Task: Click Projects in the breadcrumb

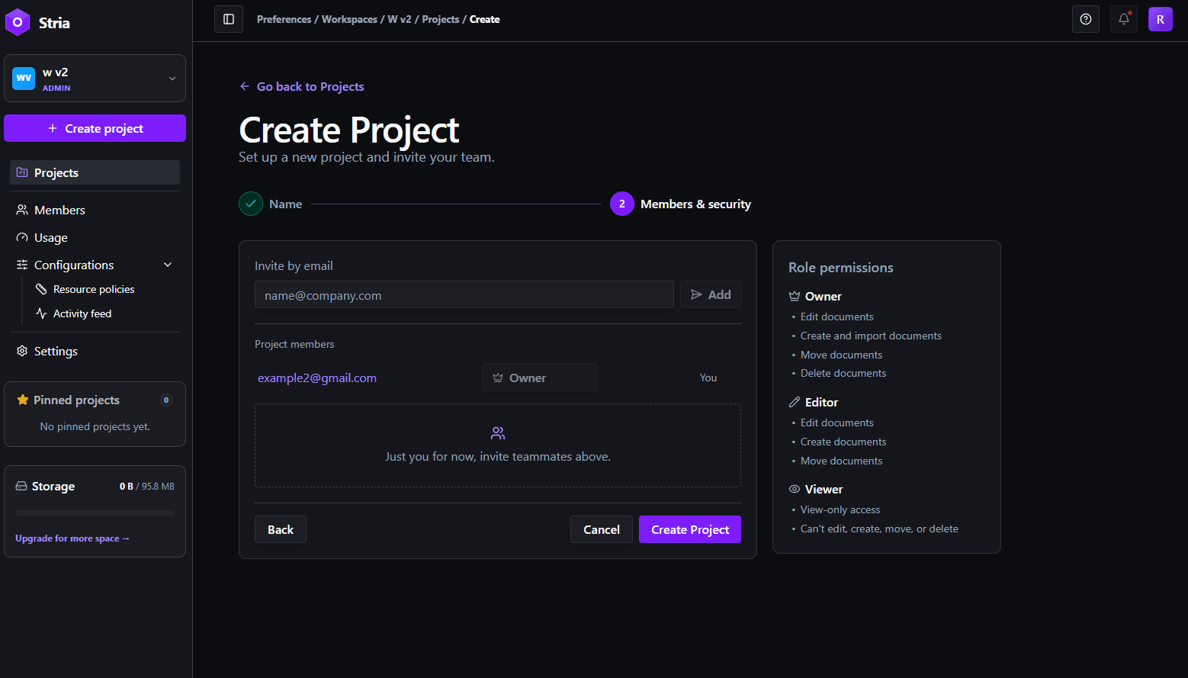Action: click(x=441, y=19)
